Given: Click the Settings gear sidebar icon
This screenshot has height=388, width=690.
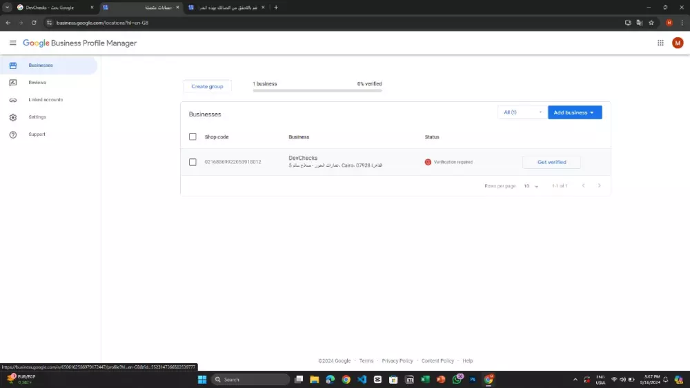Looking at the screenshot, I should pos(12,117).
